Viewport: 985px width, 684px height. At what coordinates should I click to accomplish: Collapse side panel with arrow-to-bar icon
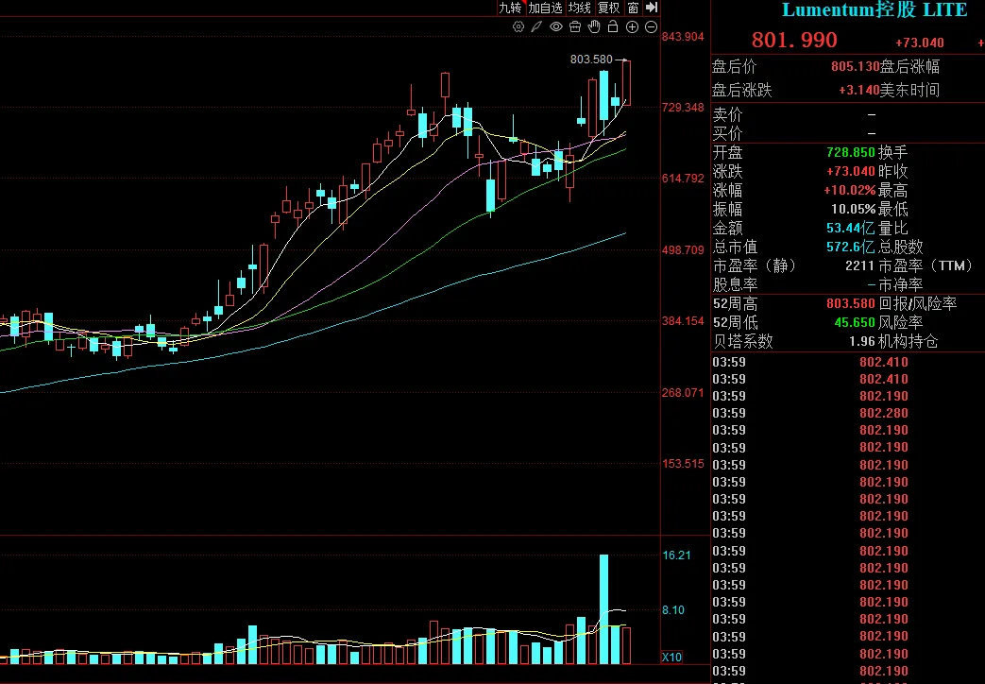(x=652, y=8)
